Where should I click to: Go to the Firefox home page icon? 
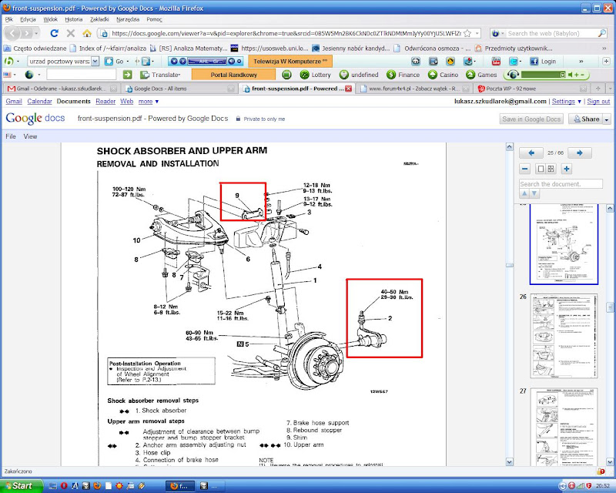[x=87, y=33]
